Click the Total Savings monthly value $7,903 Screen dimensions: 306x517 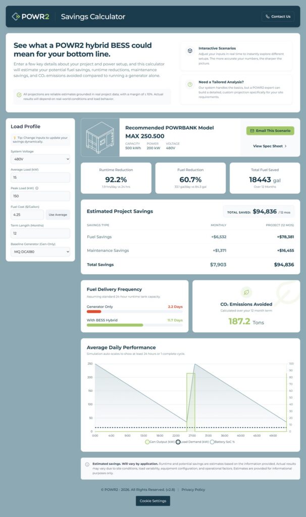coord(218,265)
